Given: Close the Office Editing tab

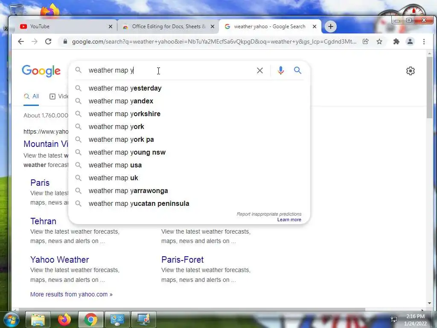Looking at the screenshot, I should [213, 26].
